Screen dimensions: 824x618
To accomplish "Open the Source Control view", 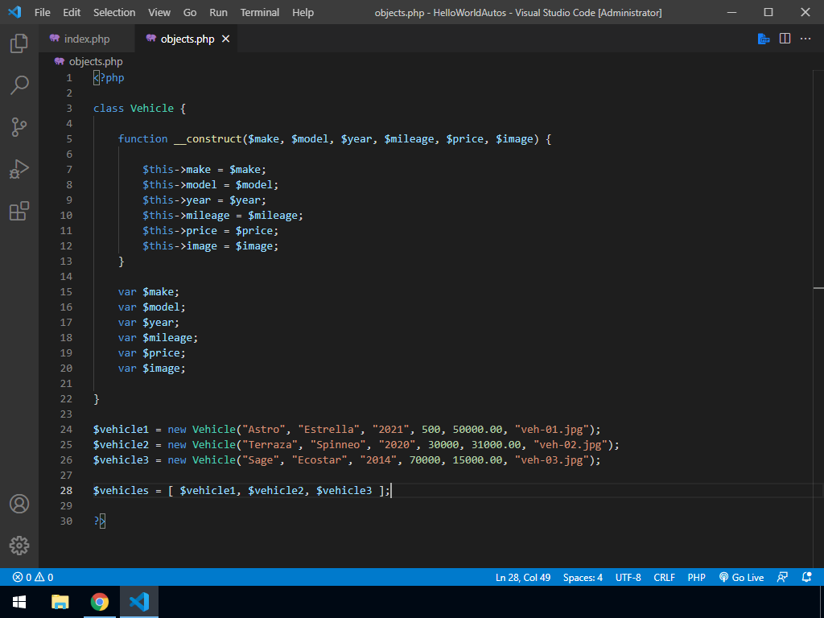I will [19, 127].
